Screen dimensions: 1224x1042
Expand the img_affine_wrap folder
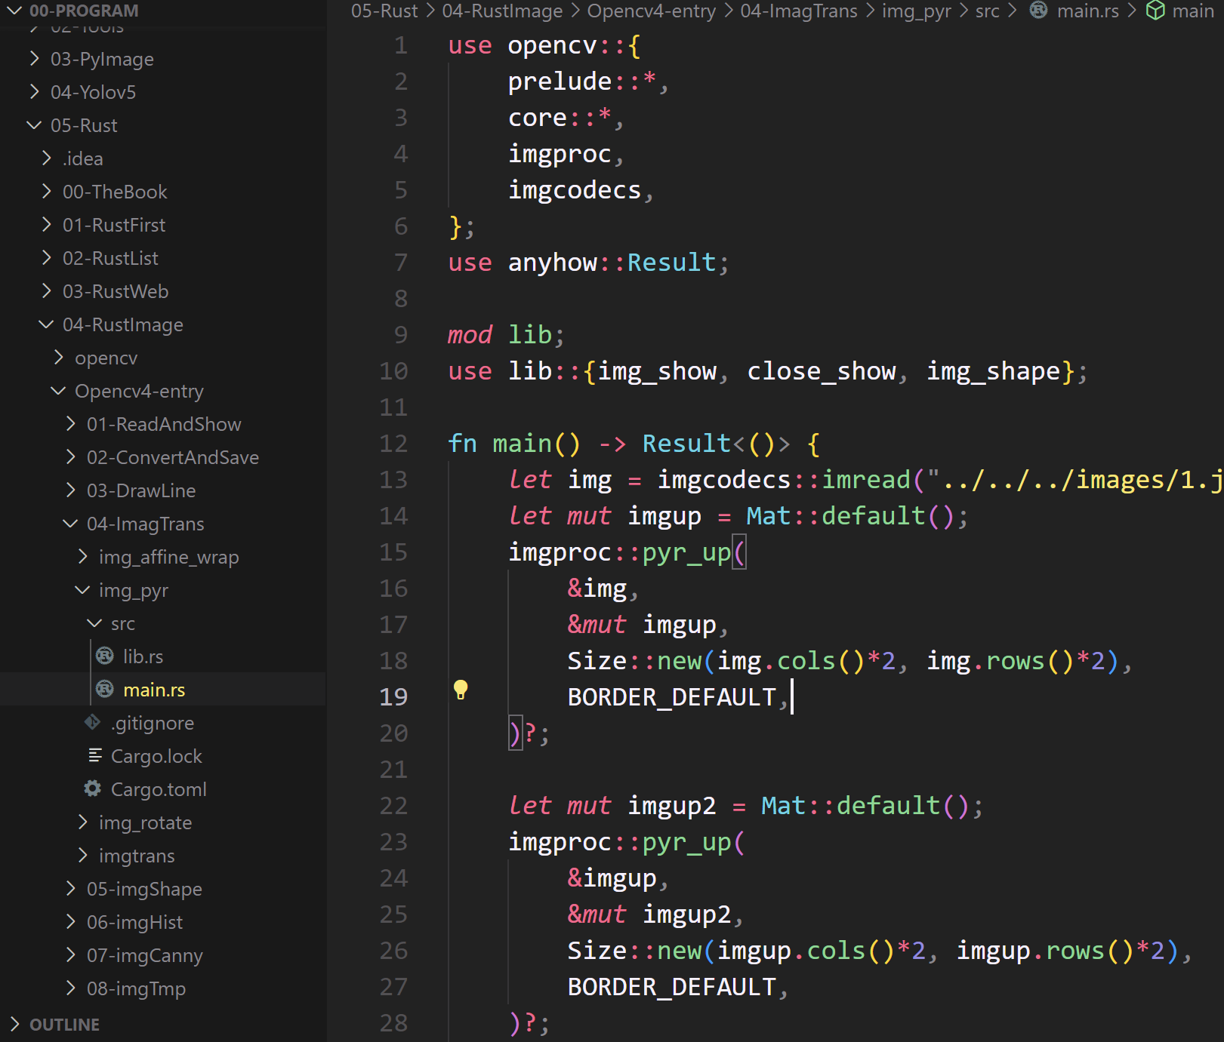point(82,557)
